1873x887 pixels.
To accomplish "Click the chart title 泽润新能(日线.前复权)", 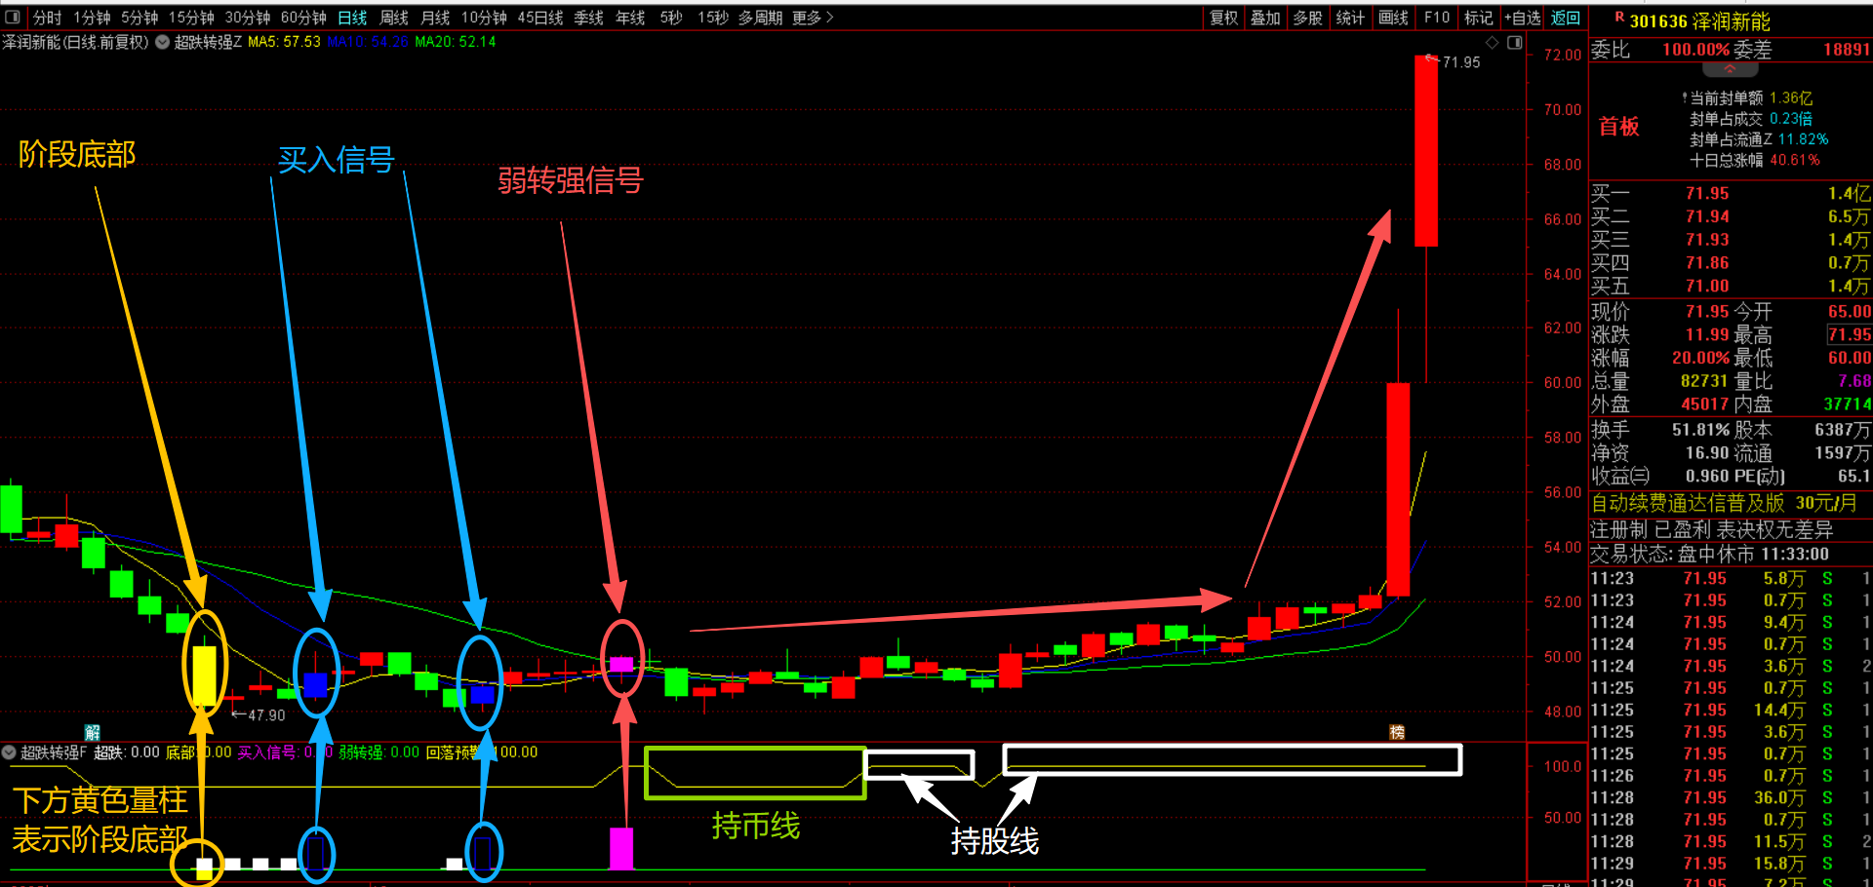I will coord(75,42).
